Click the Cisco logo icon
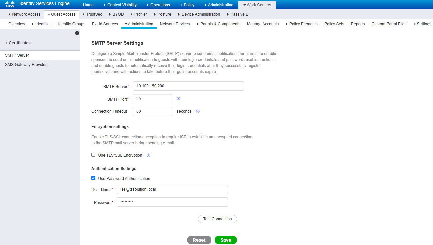Viewport: 433px width, 245px height. [10, 4]
